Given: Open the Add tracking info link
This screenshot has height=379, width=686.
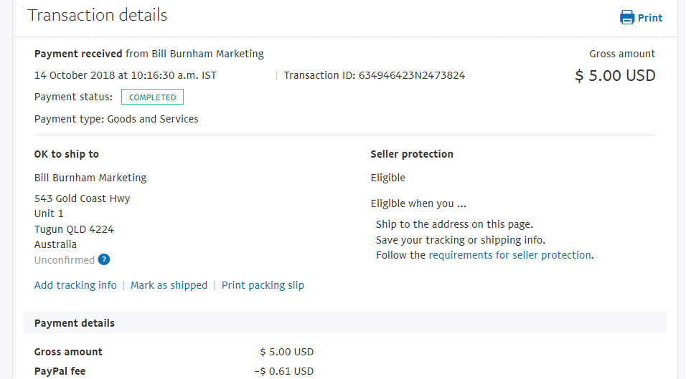Looking at the screenshot, I should click(75, 285).
